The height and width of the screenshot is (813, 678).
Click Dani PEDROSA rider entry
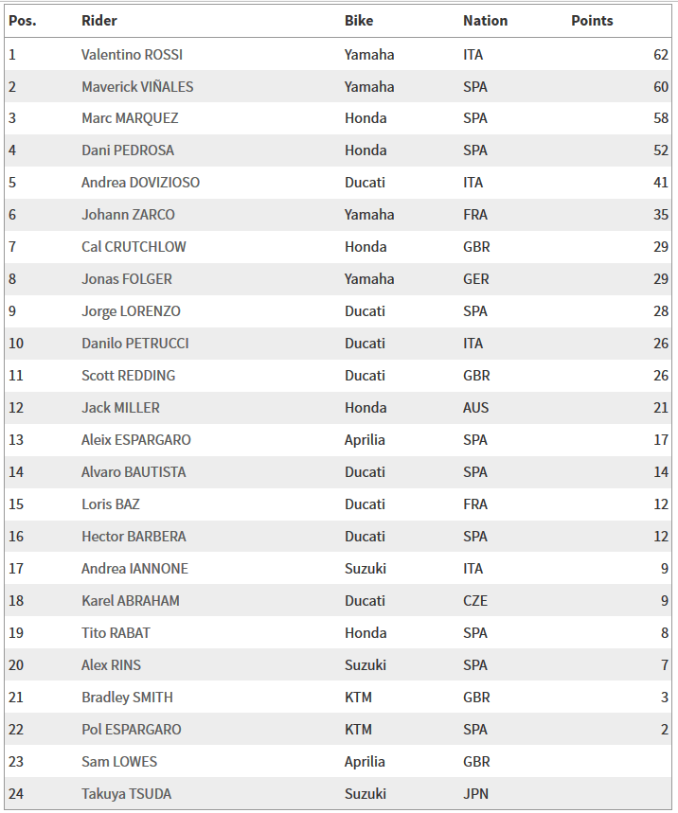click(128, 150)
